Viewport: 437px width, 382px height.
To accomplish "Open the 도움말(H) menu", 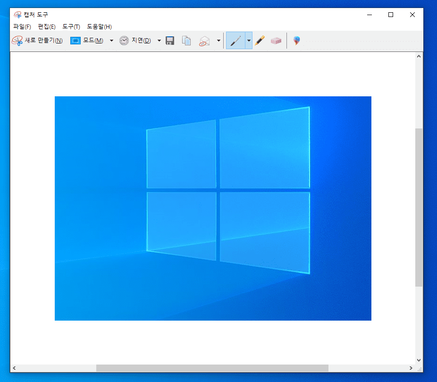I will click(99, 26).
